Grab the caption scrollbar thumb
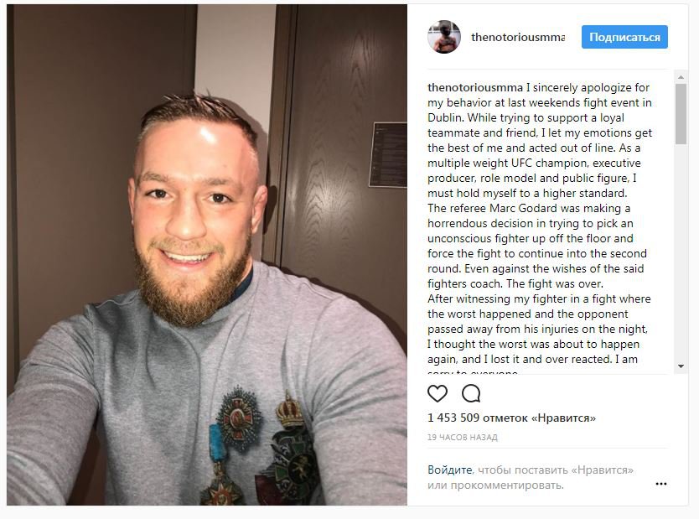The image size is (699, 519). click(x=681, y=114)
